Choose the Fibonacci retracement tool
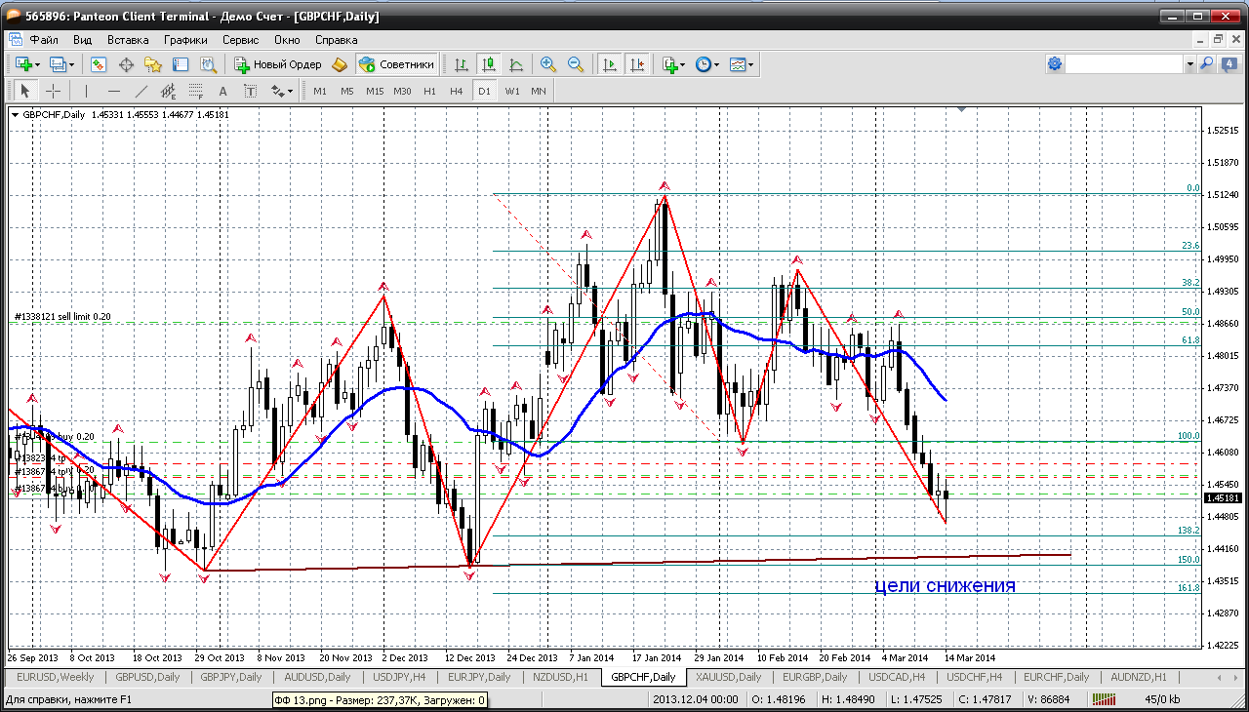 coord(196,91)
